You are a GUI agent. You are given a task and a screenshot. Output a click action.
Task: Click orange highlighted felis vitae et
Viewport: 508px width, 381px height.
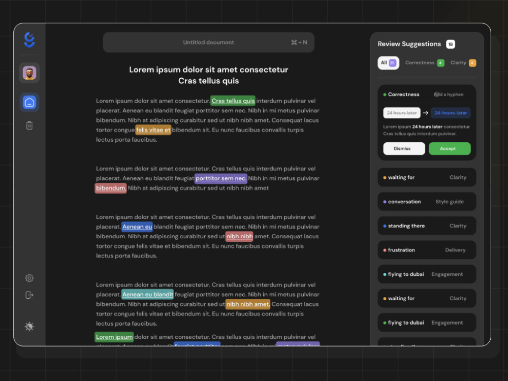pos(153,130)
